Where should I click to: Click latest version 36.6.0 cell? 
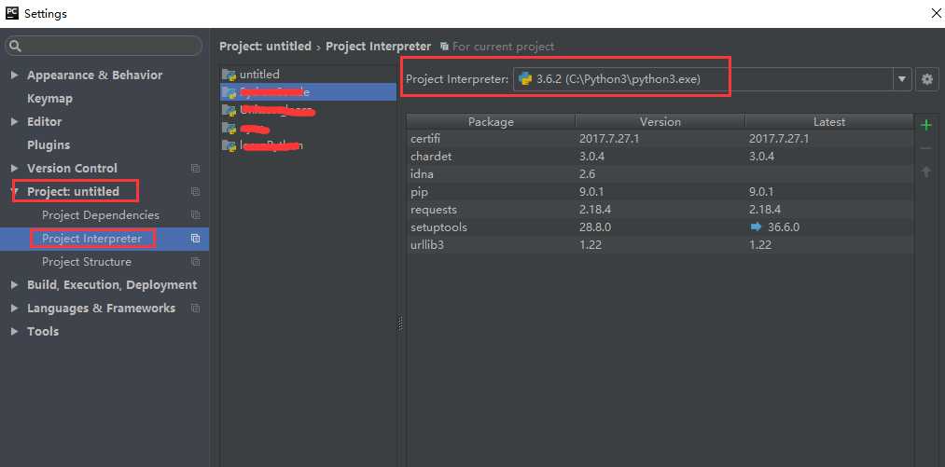[784, 227]
